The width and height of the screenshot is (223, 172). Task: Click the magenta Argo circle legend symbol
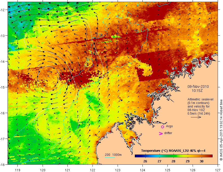(x=162, y=127)
